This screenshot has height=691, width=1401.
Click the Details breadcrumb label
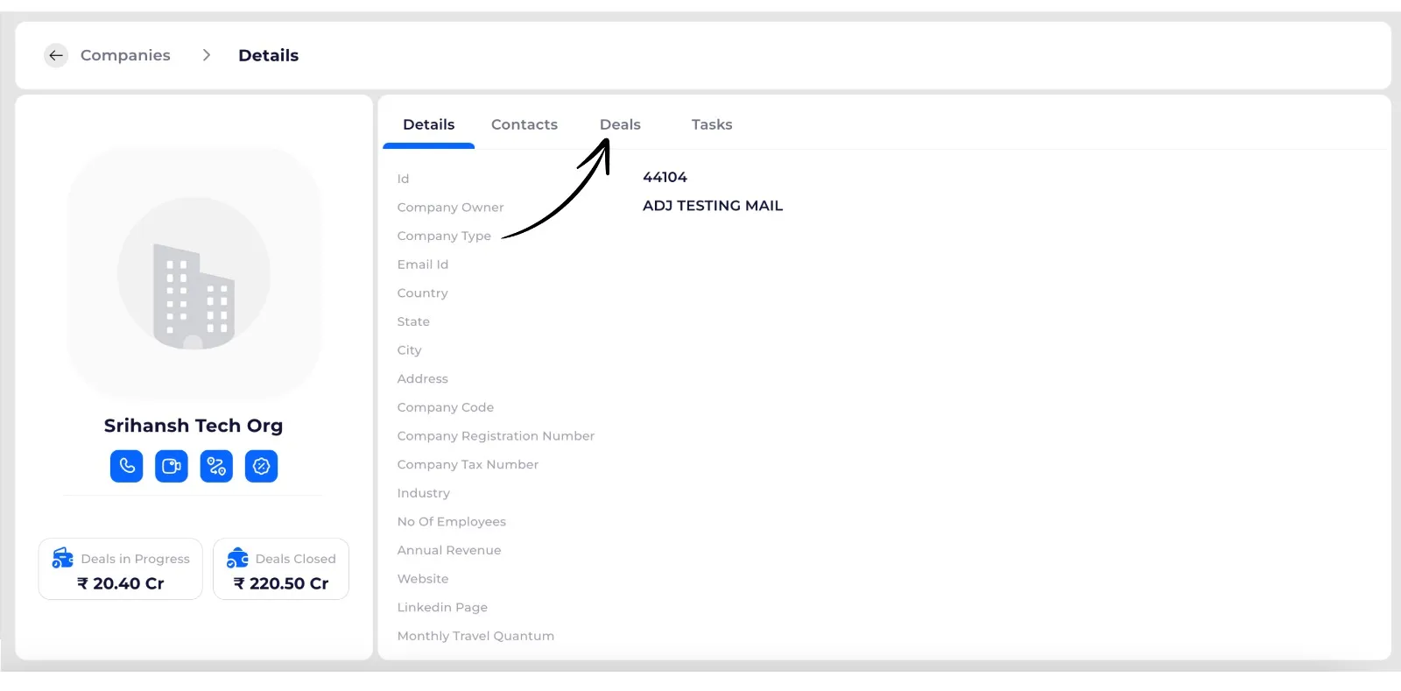tap(269, 55)
